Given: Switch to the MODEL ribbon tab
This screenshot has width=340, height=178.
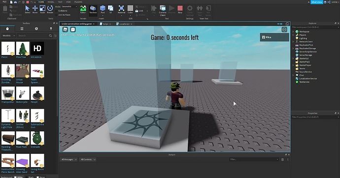Looking at the screenshot, I should 51,2.
